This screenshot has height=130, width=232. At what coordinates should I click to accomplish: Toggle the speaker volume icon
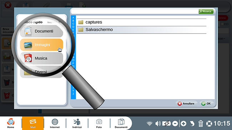point(158,124)
